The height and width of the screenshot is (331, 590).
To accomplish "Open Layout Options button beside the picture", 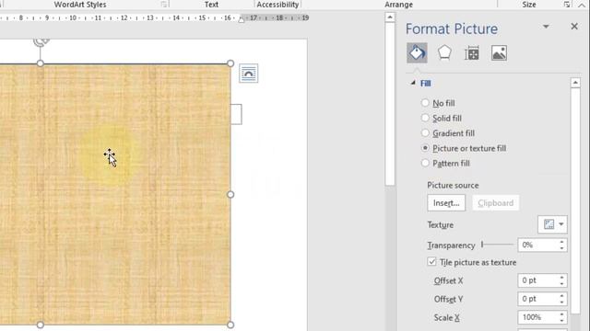I will pos(248,74).
